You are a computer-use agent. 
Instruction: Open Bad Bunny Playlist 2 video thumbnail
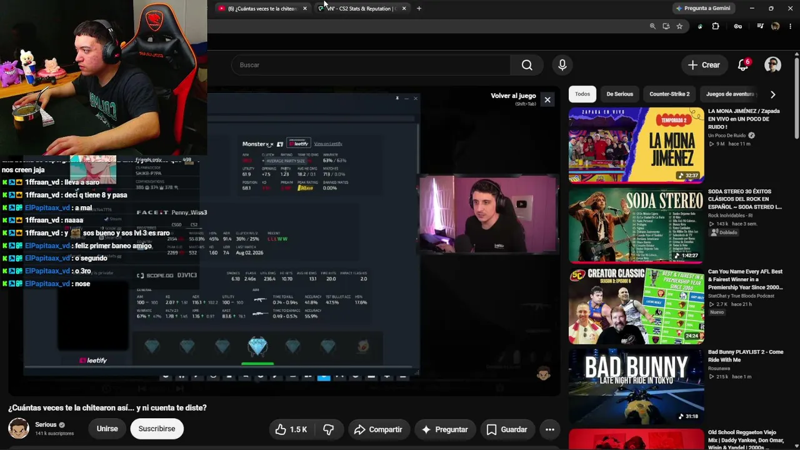[636, 386]
